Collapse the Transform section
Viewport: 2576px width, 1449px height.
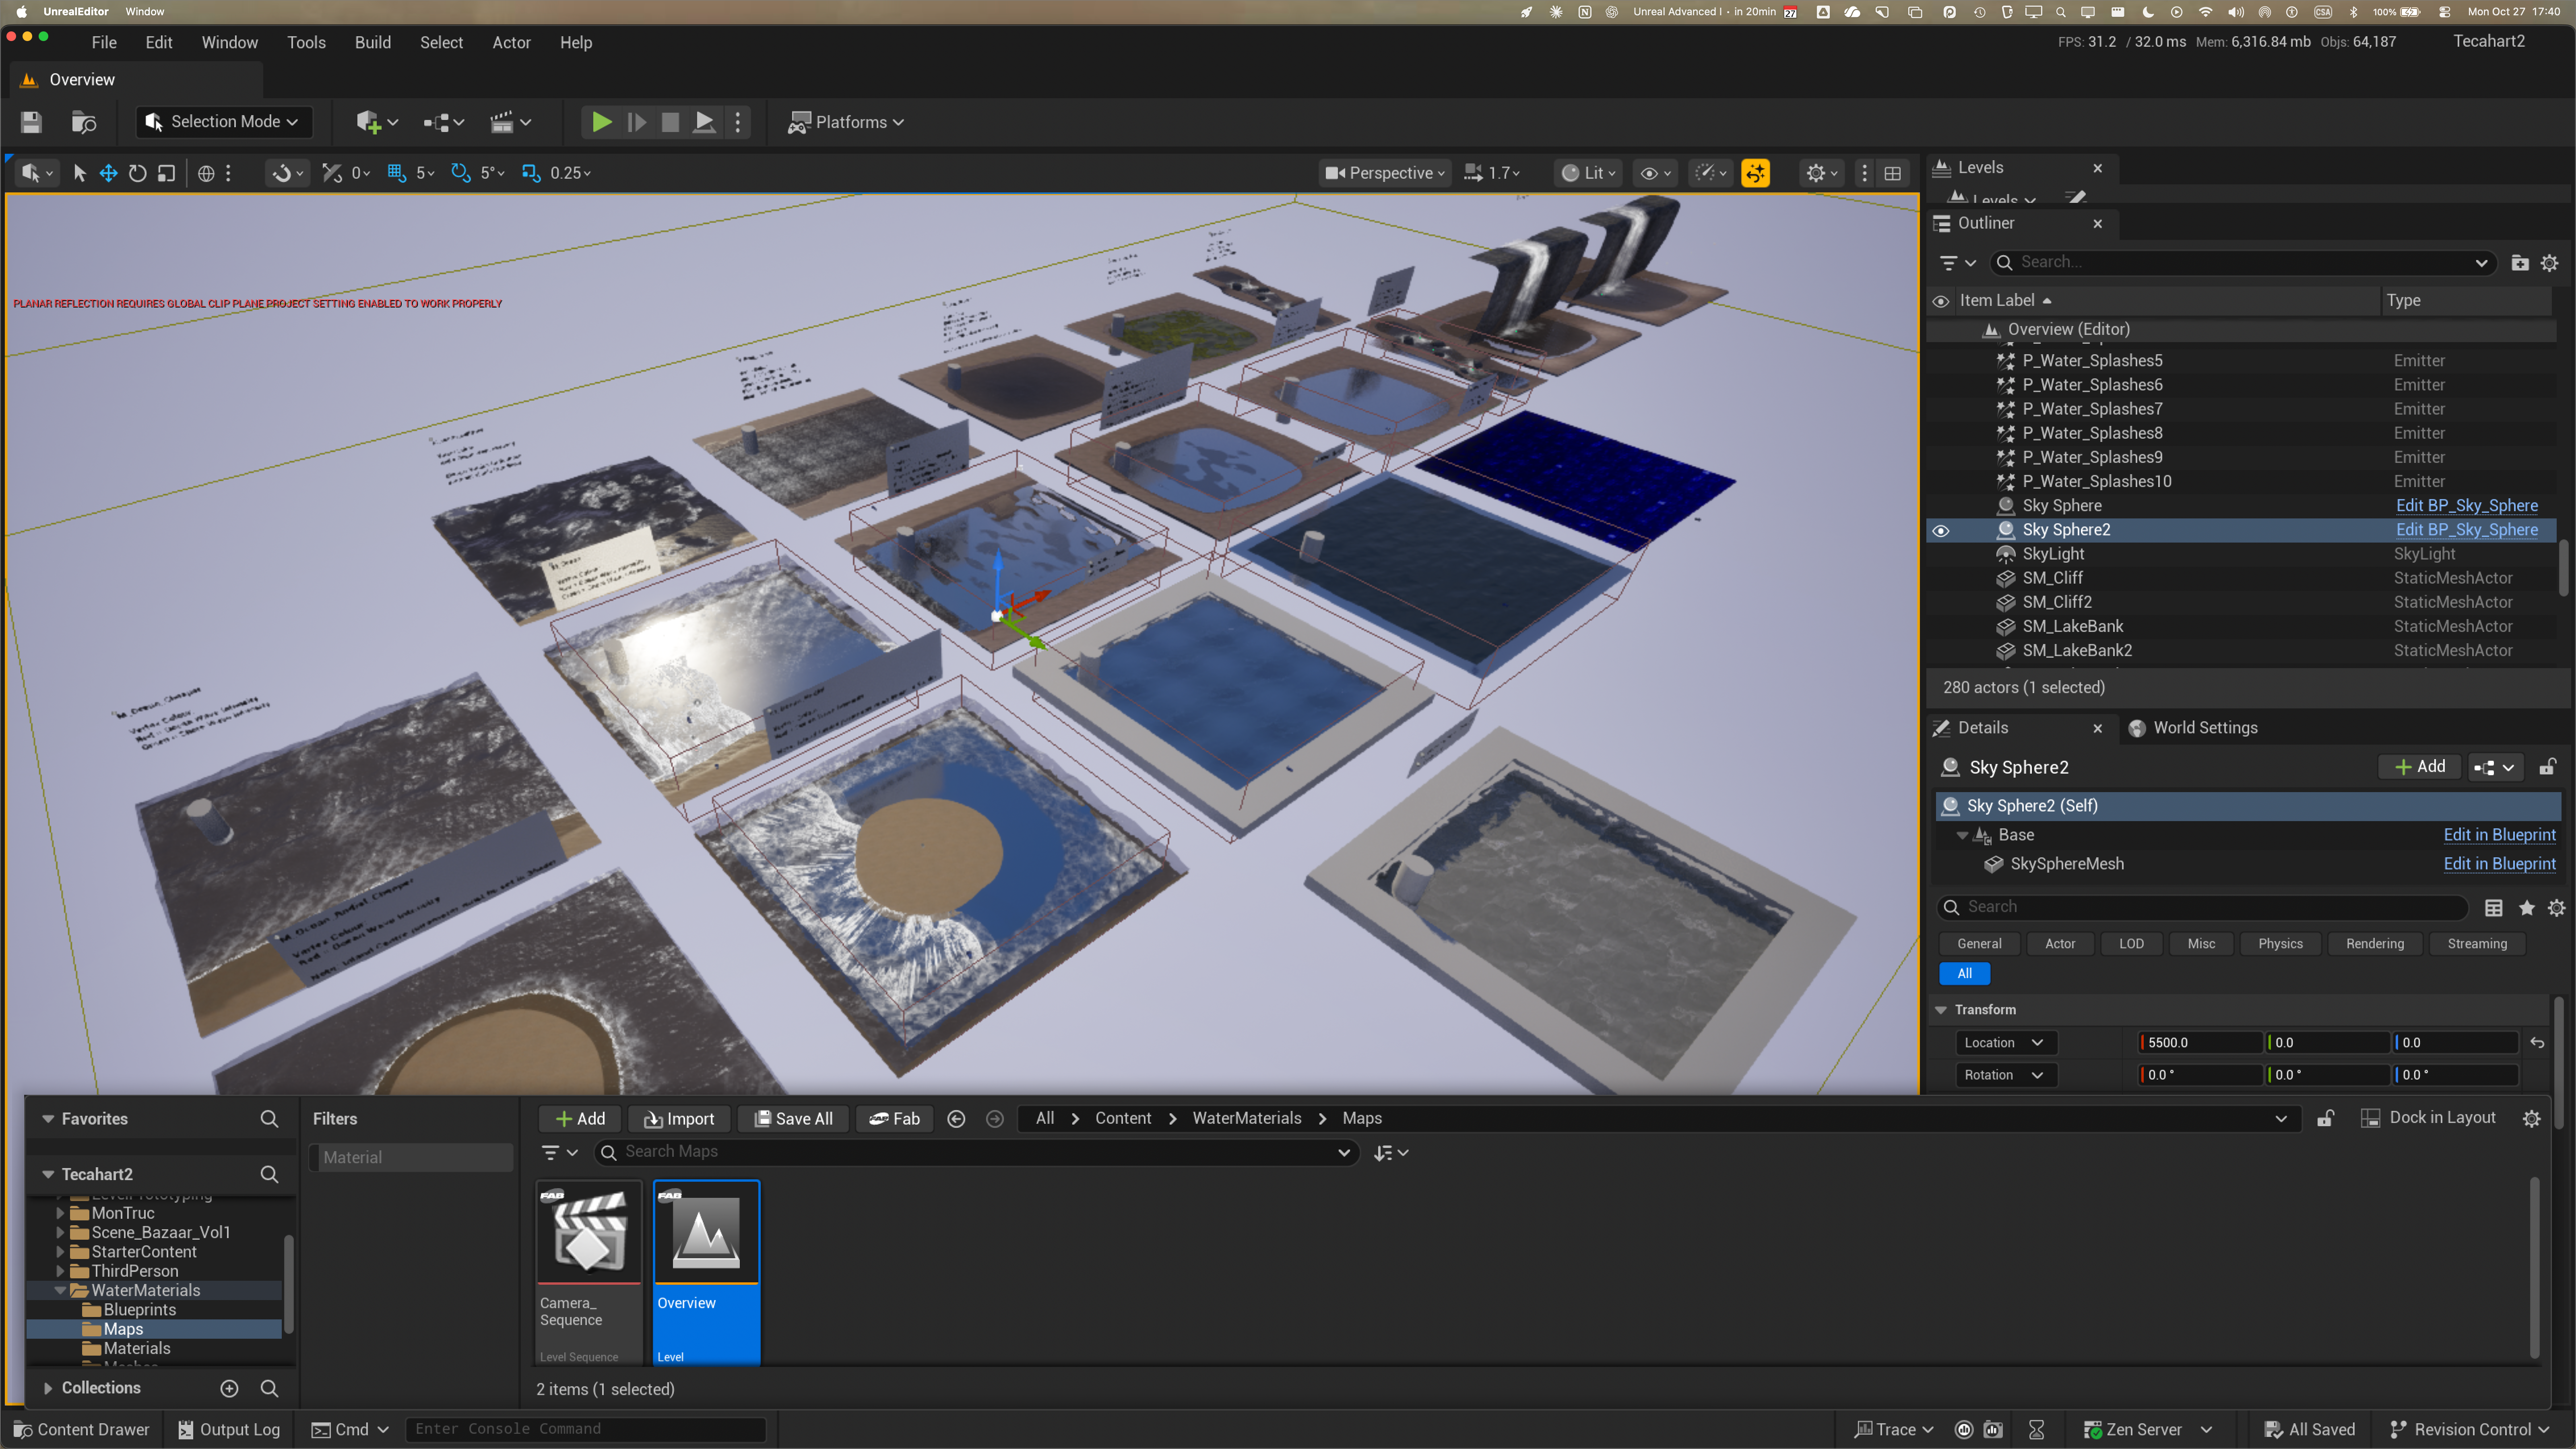click(1940, 1010)
